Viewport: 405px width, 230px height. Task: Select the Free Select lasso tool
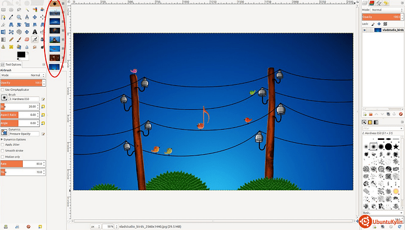(x=19, y=10)
